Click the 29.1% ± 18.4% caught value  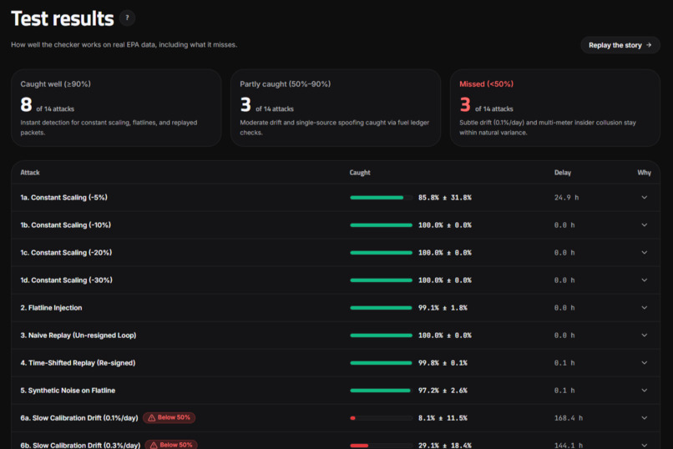(445, 446)
